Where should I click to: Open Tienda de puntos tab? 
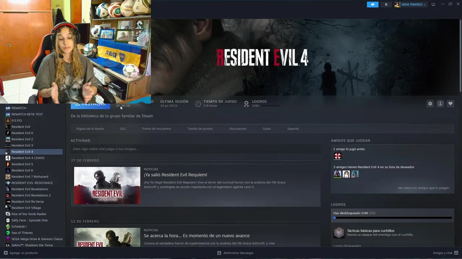point(200,129)
